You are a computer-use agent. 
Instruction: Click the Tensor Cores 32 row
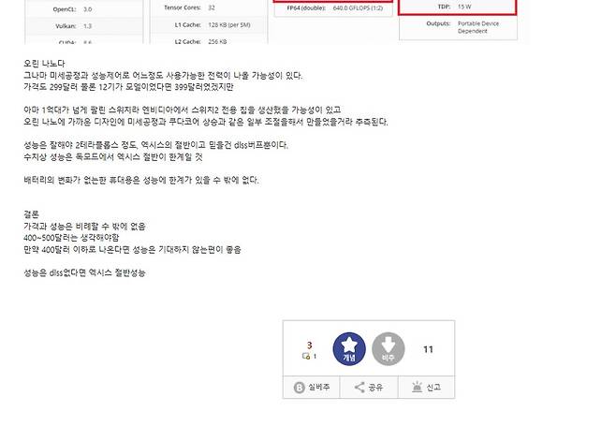pyautogui.click(x=209, y=7)
